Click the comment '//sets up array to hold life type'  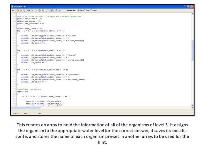coord(49,16)
